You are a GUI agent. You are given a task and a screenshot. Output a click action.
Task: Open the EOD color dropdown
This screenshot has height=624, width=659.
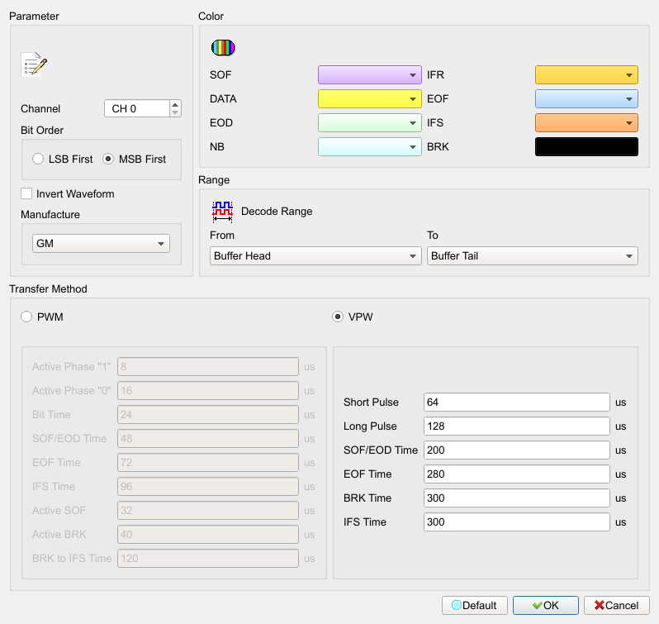[369, 123]
